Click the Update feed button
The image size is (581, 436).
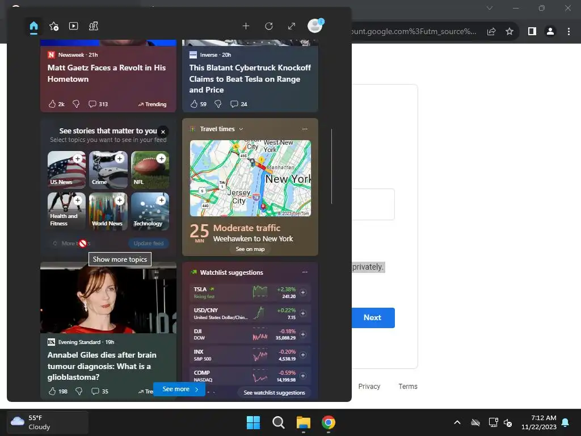pos(149,243)
